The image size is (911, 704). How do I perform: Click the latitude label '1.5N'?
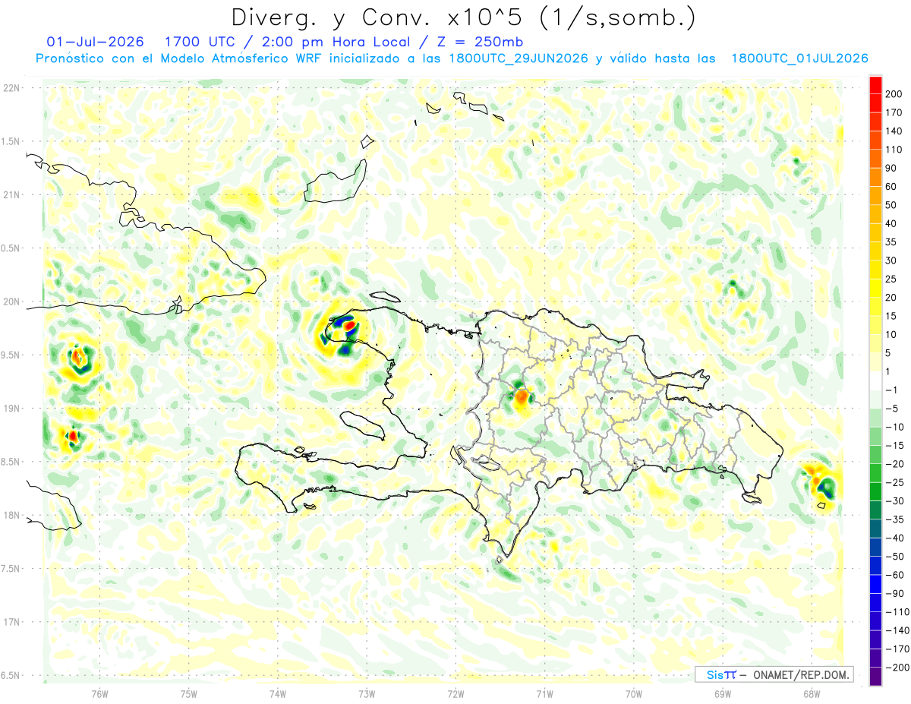11,141
